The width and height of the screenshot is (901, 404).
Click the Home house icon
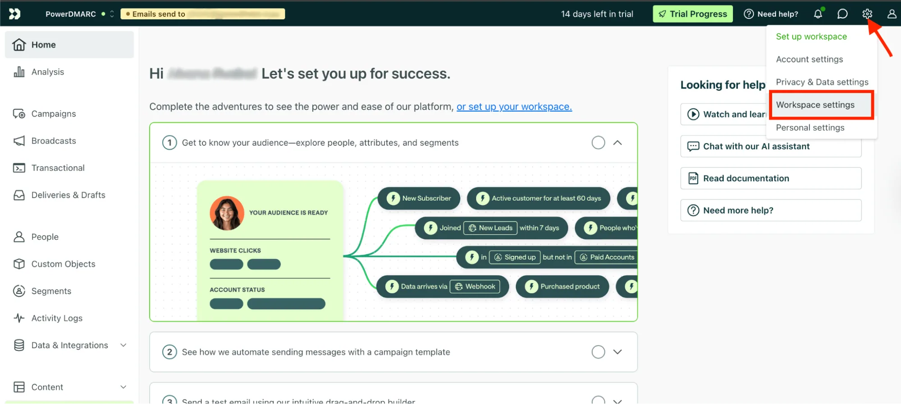pyautogui.click(x=19, y=45)
